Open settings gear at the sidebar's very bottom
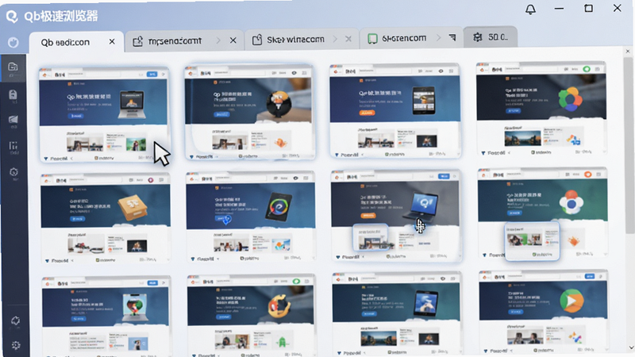This screenshot has width=635, height=357. (x=16, y=345)
